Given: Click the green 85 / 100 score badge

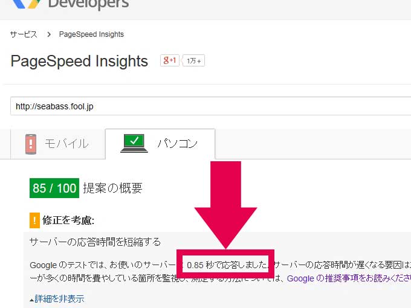Looking at the screenshot, I should point(54,188).
